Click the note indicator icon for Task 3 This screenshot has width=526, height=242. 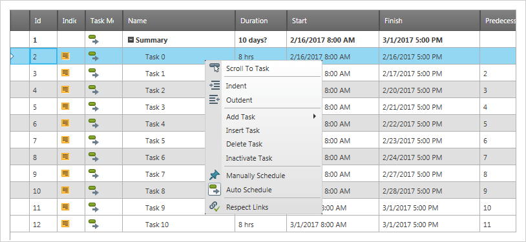(x=66, y=106)
